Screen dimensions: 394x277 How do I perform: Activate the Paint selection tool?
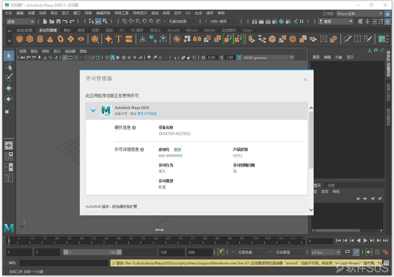pyautogui.click(x=9, y=77)
